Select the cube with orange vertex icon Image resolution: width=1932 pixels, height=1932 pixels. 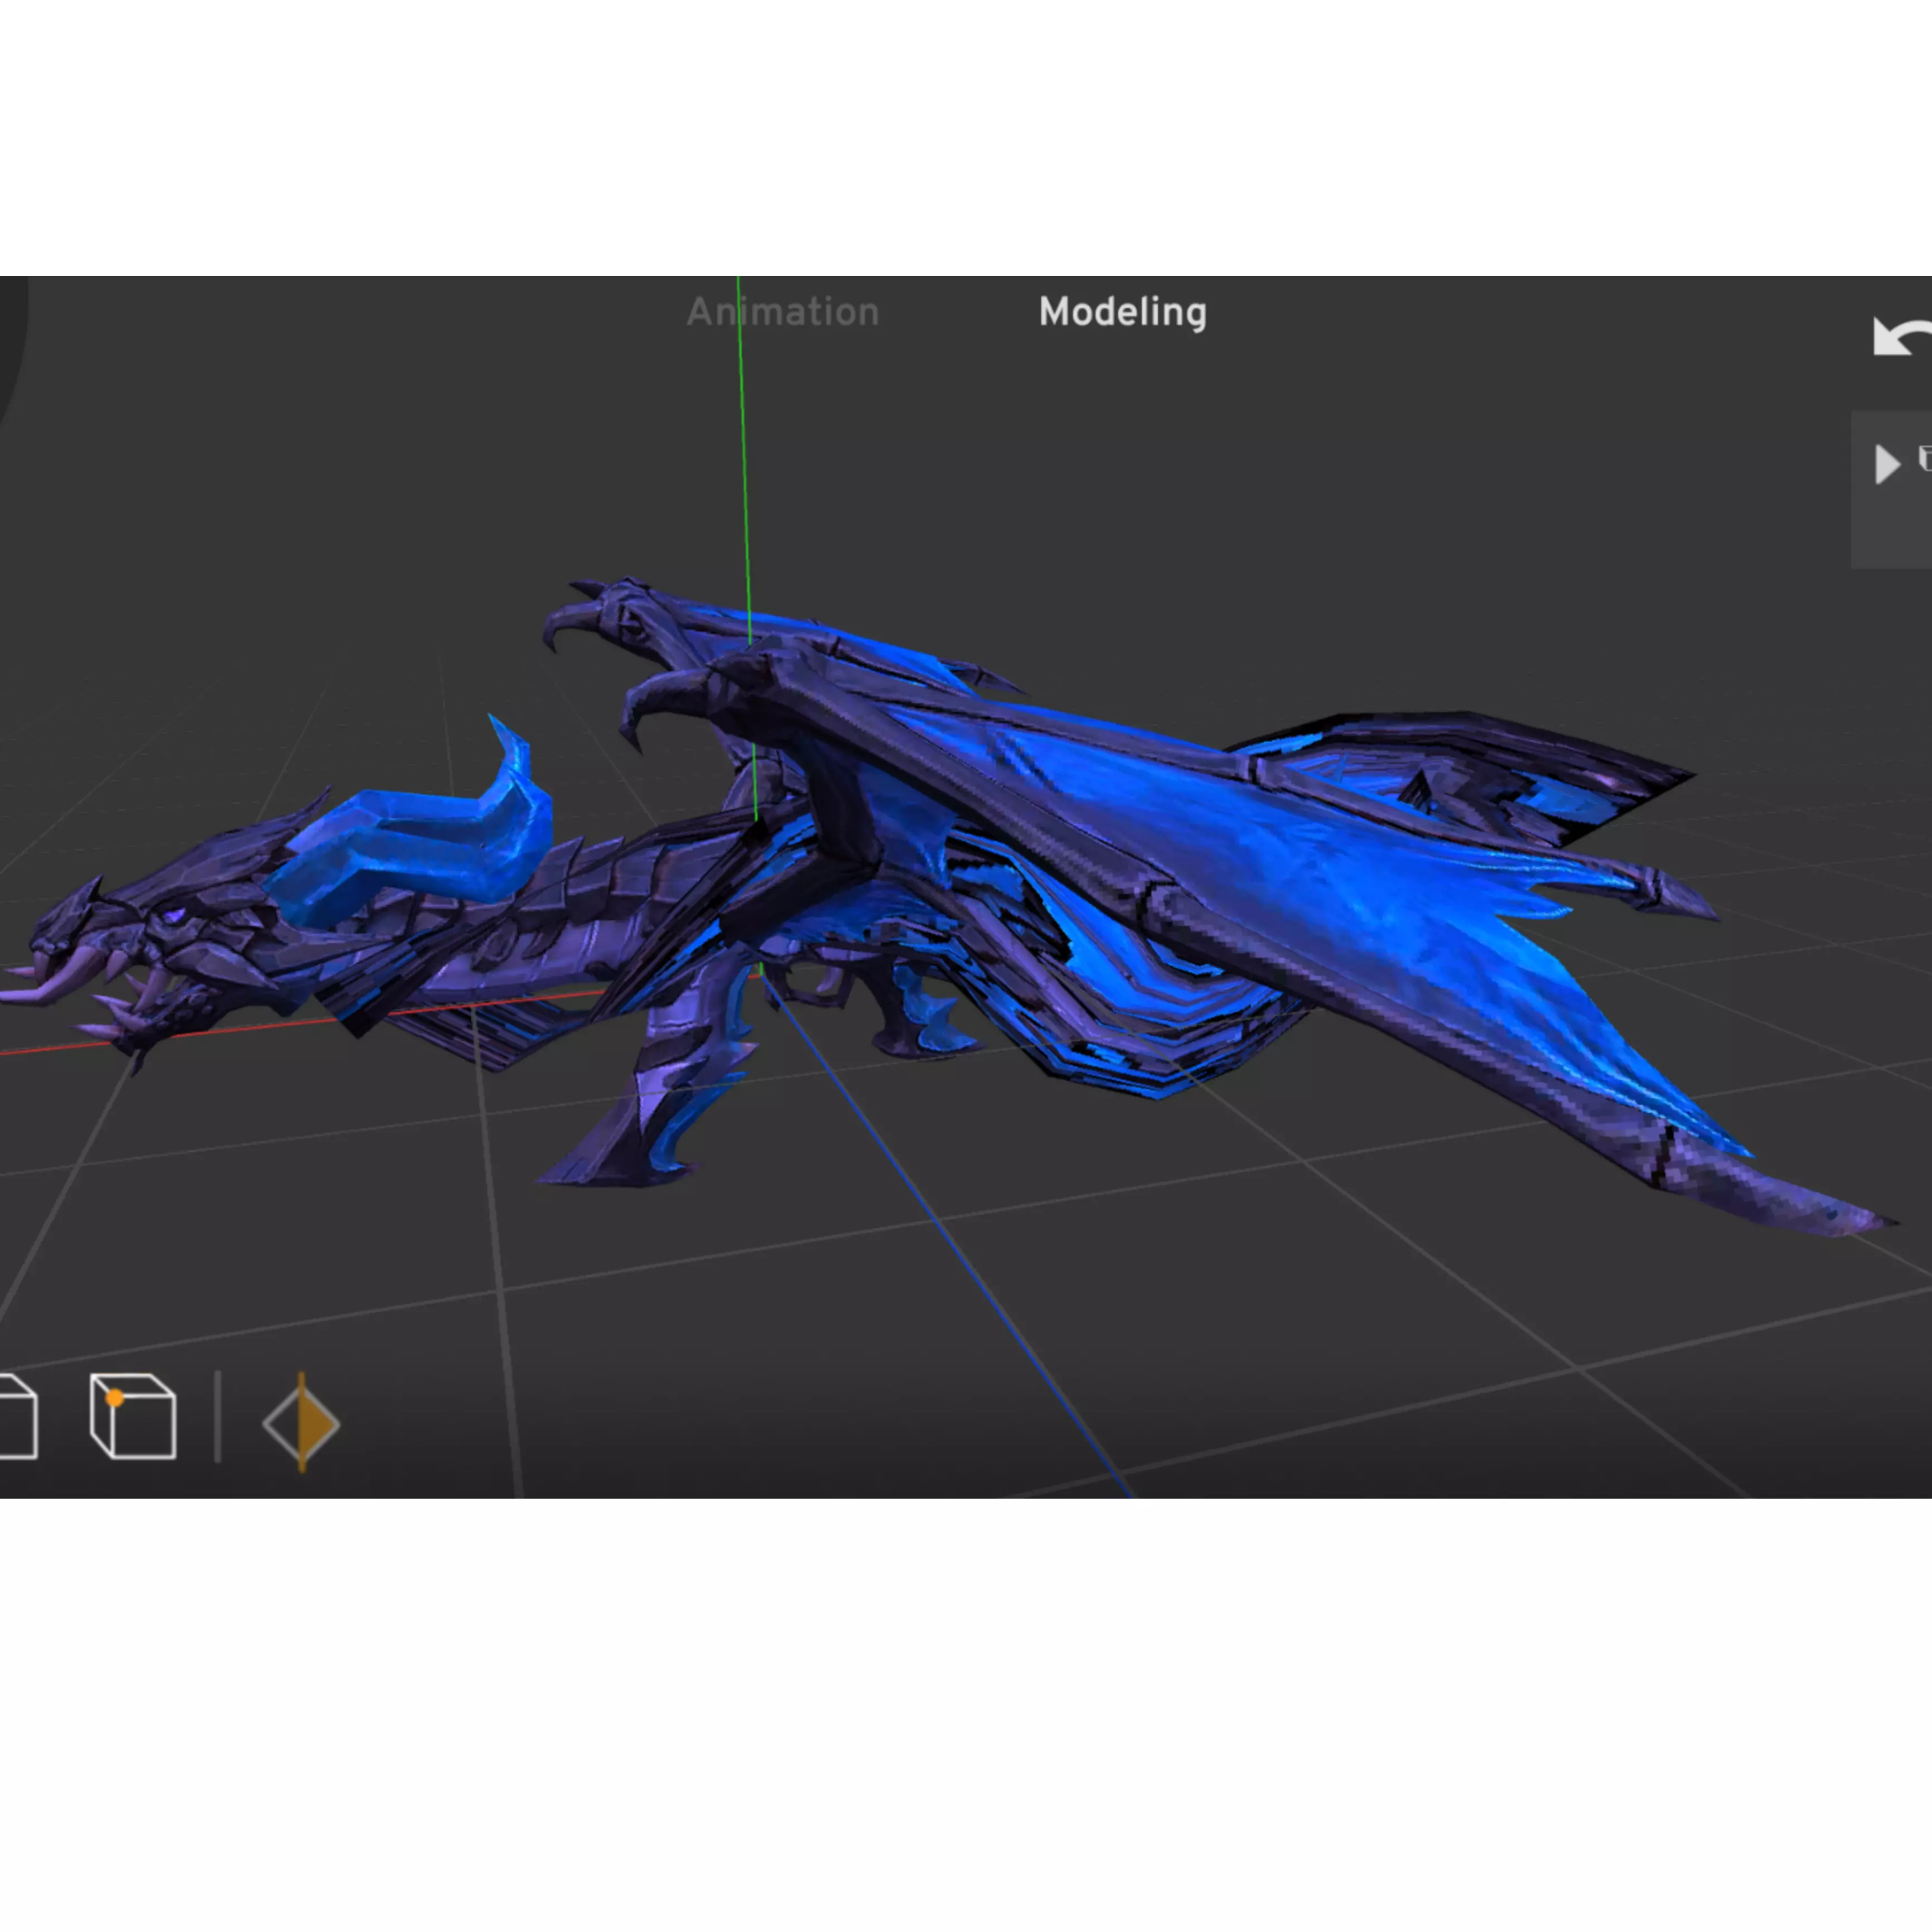(x=133, y=1416)
